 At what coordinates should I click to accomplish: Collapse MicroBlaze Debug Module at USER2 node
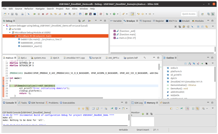[x=10, y=33]
